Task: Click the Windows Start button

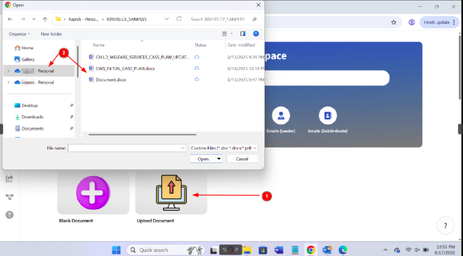Action: 116,250
